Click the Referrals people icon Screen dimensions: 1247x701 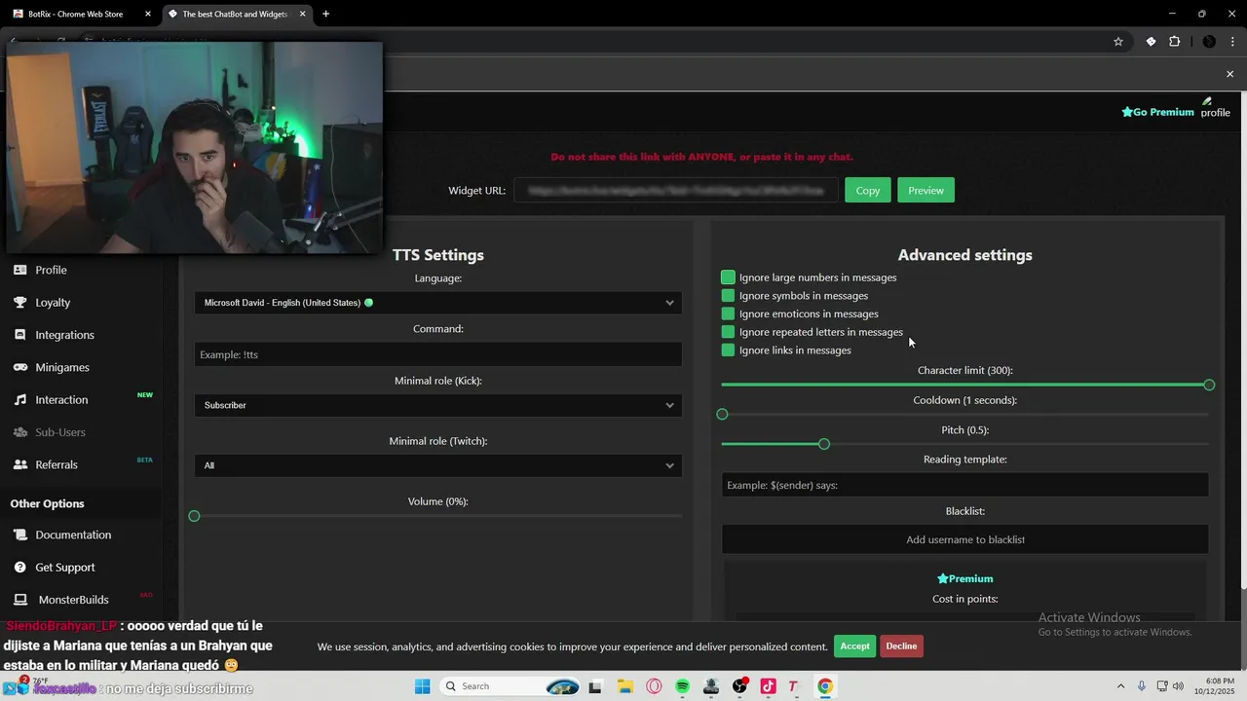19,464
